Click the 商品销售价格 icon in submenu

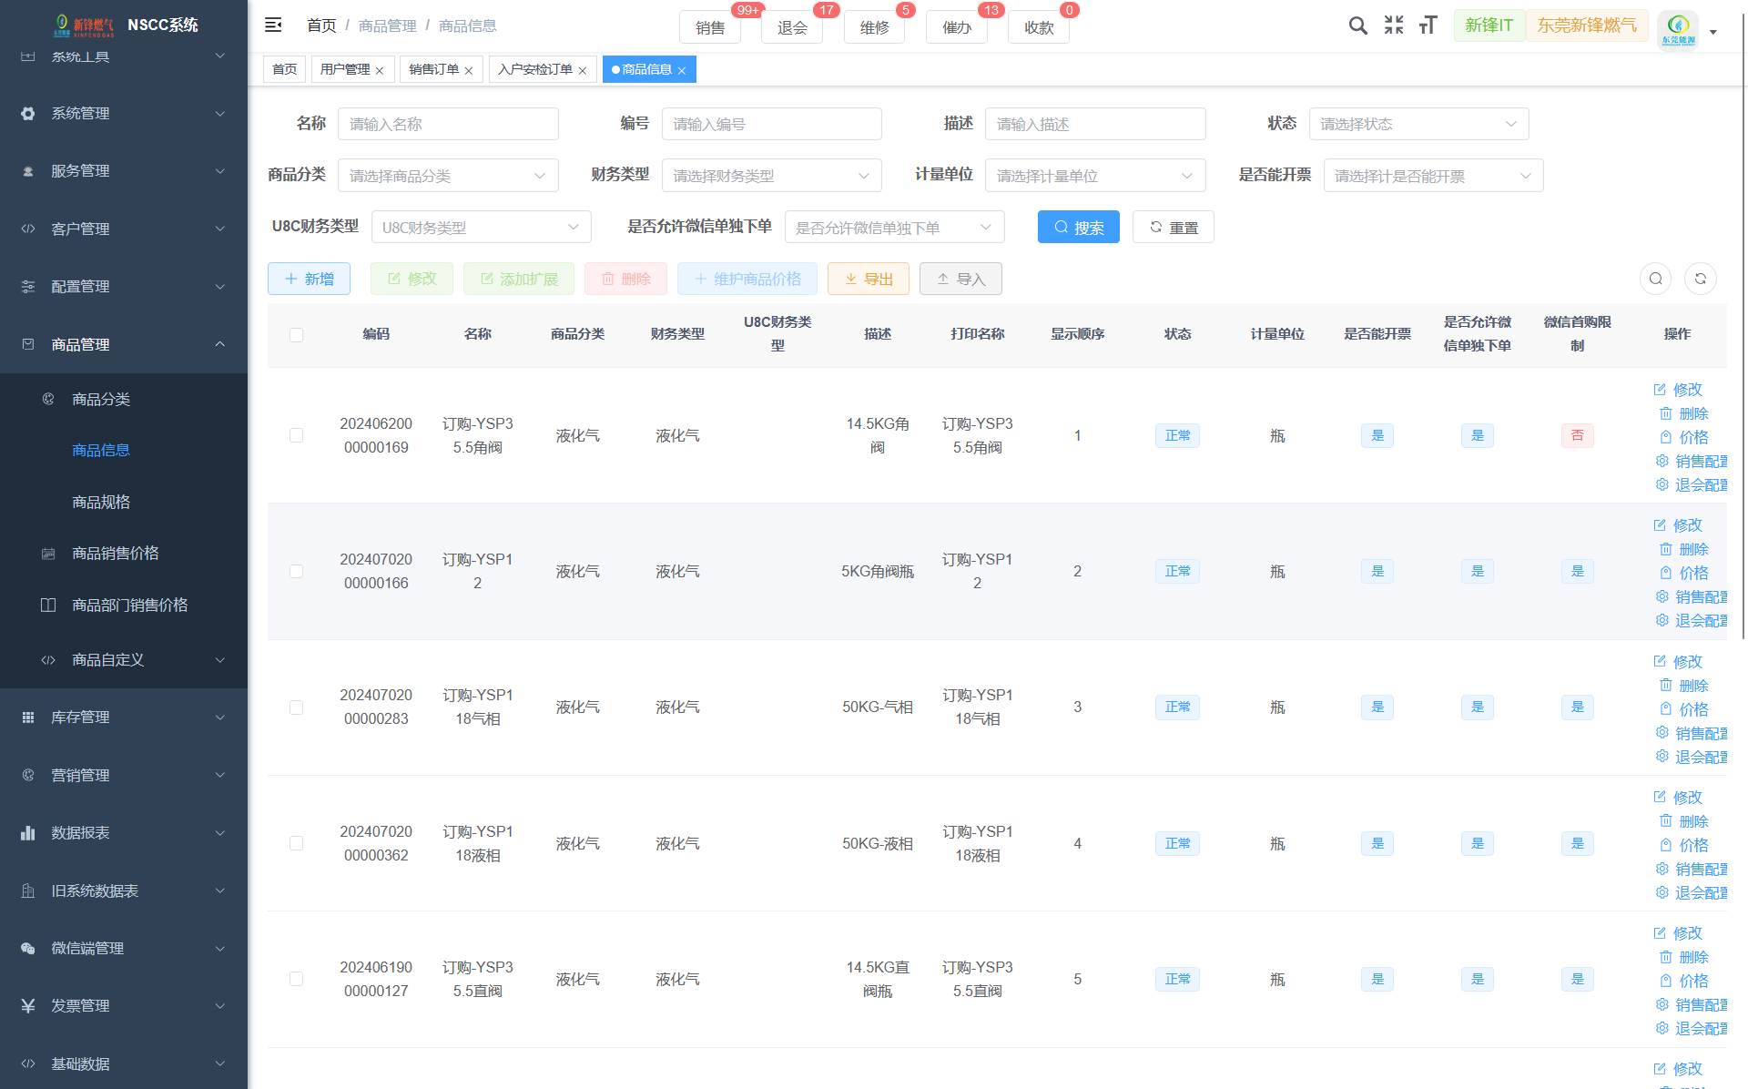[x=48, y=554]
